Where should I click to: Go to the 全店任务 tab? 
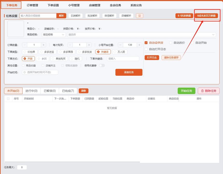[x=115, y=5]
